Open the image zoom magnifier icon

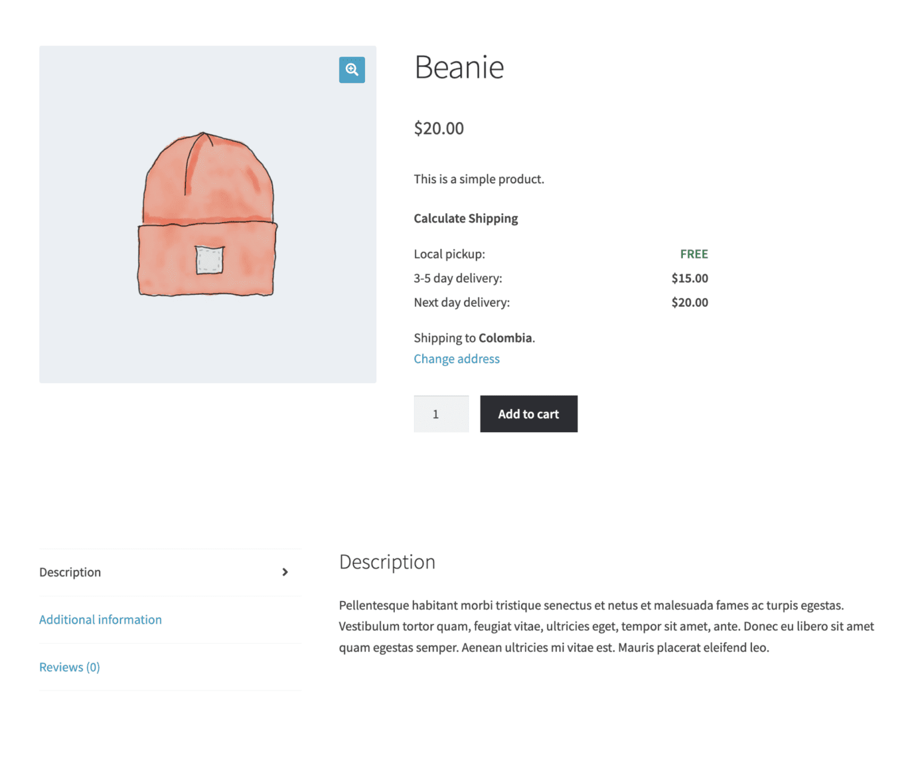click(352, 70)
